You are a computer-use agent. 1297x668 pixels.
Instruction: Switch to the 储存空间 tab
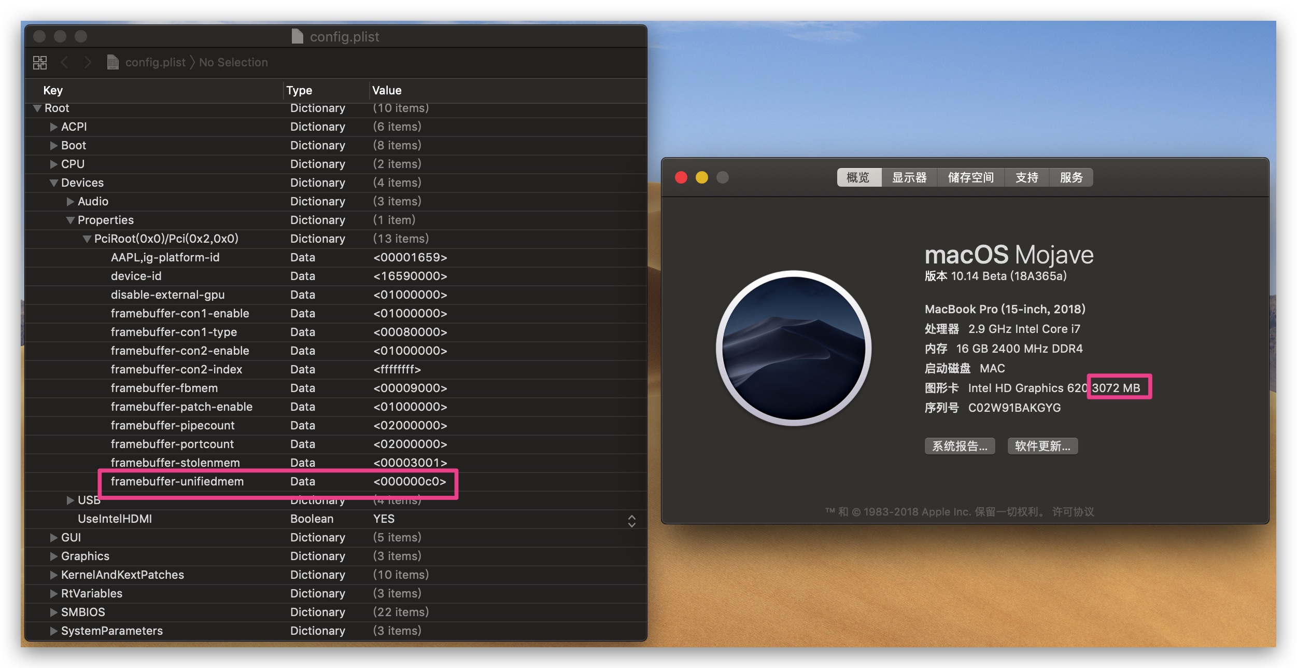[970, 177]
